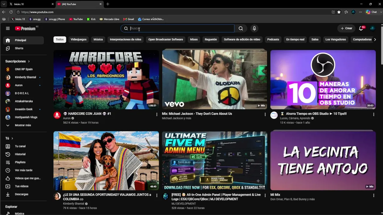Open the Luces, Cámara, Aprendo channel avatar

tap(274, 115)
